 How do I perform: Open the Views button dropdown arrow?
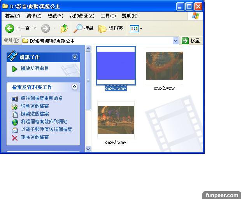pos(141,29)
